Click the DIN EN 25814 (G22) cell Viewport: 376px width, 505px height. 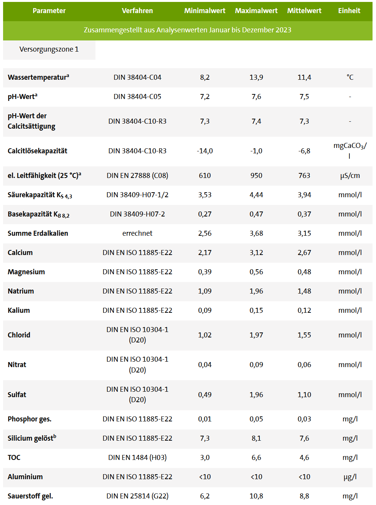click(x=137, y=496)
